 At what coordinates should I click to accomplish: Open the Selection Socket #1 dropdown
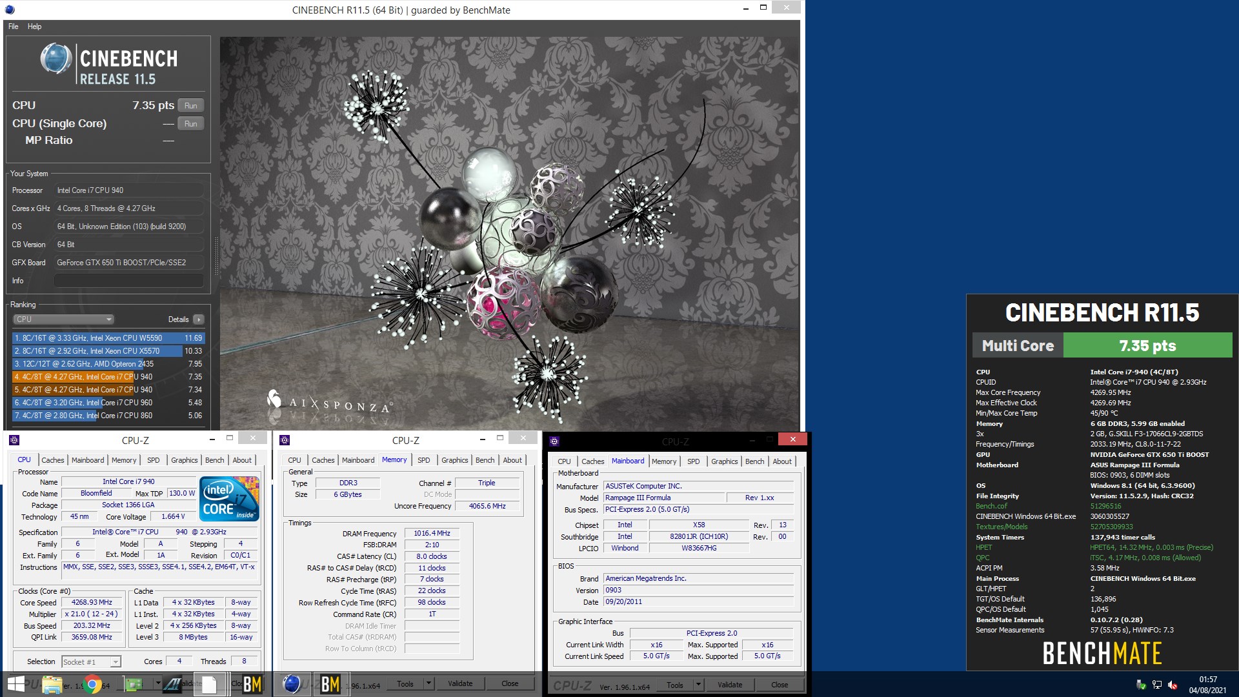tap(91, 662)
